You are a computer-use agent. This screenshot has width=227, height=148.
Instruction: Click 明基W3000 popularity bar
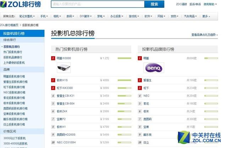pyautogui.click(x=124, y=58)
